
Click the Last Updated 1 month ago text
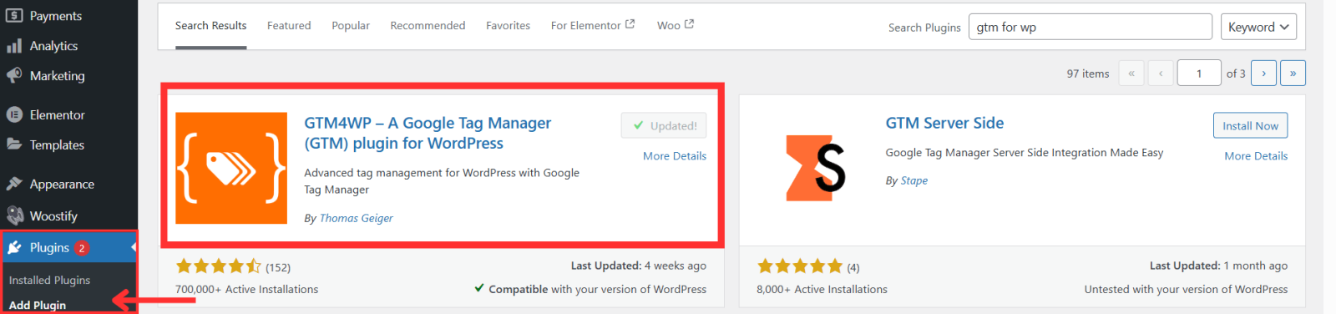(x=1218, y=266)
